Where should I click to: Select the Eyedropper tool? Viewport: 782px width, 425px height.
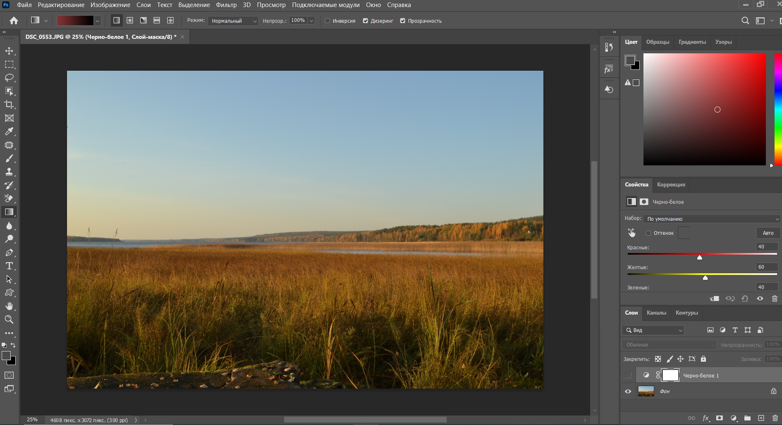coord(9,131)
